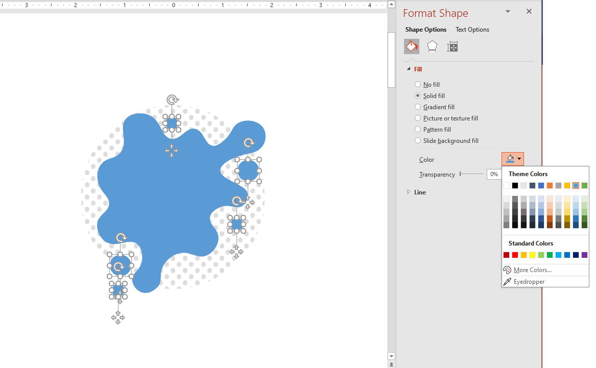The height and width of the screenshot is (368, 596).
Task: Switch to the Shape Options tab
Action: click(x=426, y=30)
